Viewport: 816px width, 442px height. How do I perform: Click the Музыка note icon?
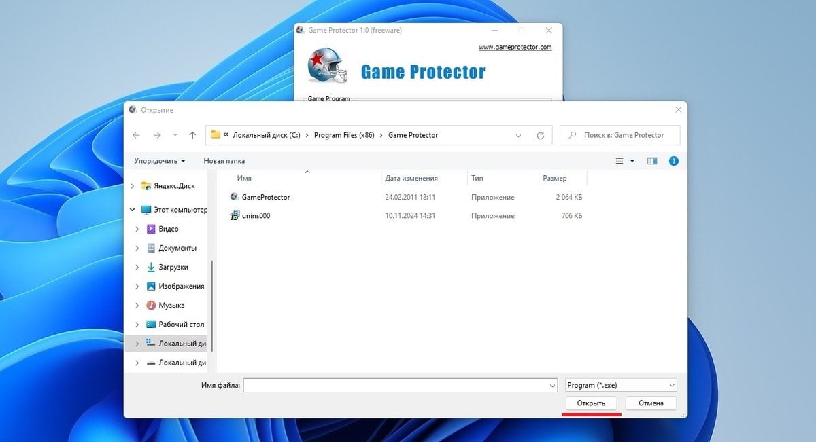pyautogui.click(x=151, y=305)
